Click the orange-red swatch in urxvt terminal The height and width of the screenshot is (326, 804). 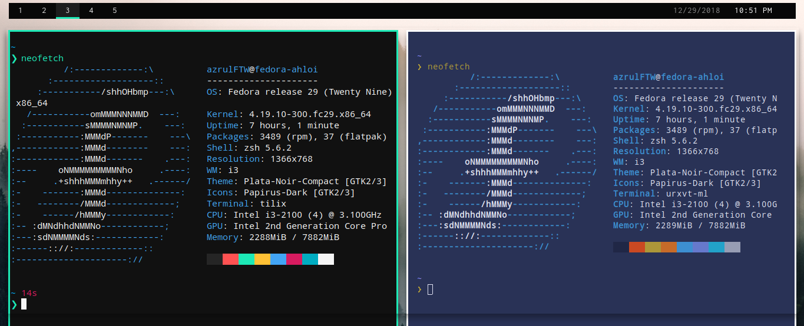637,247
